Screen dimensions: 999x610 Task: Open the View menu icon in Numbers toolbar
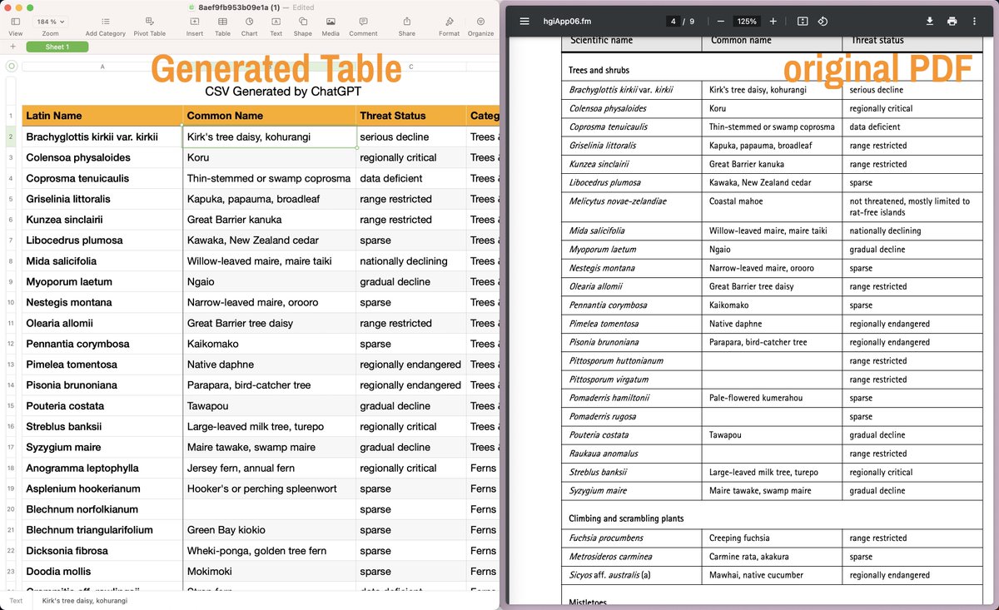(15, 22)
